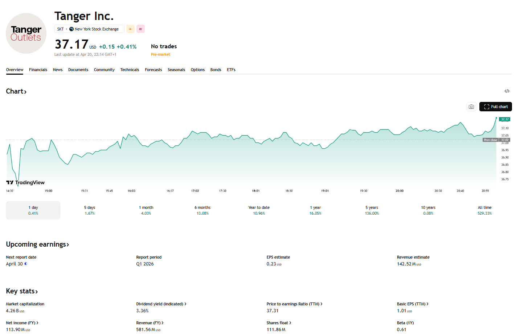Open the Community tab
This screenshot has height=334, width=516.
coord(104,70)
